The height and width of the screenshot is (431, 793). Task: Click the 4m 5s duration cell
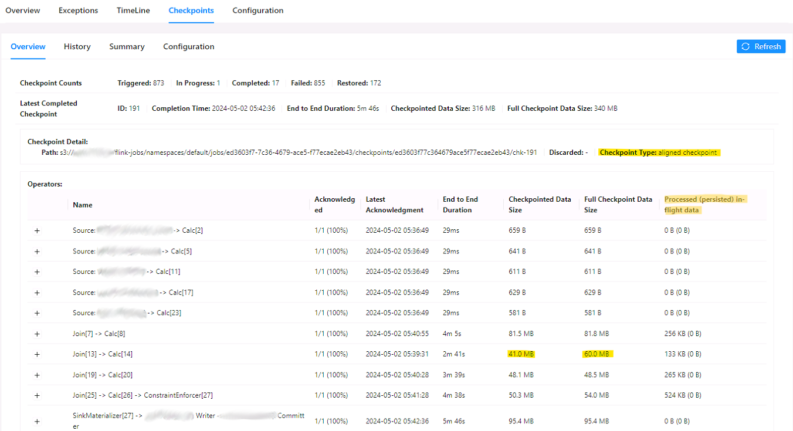click(452, 334)
